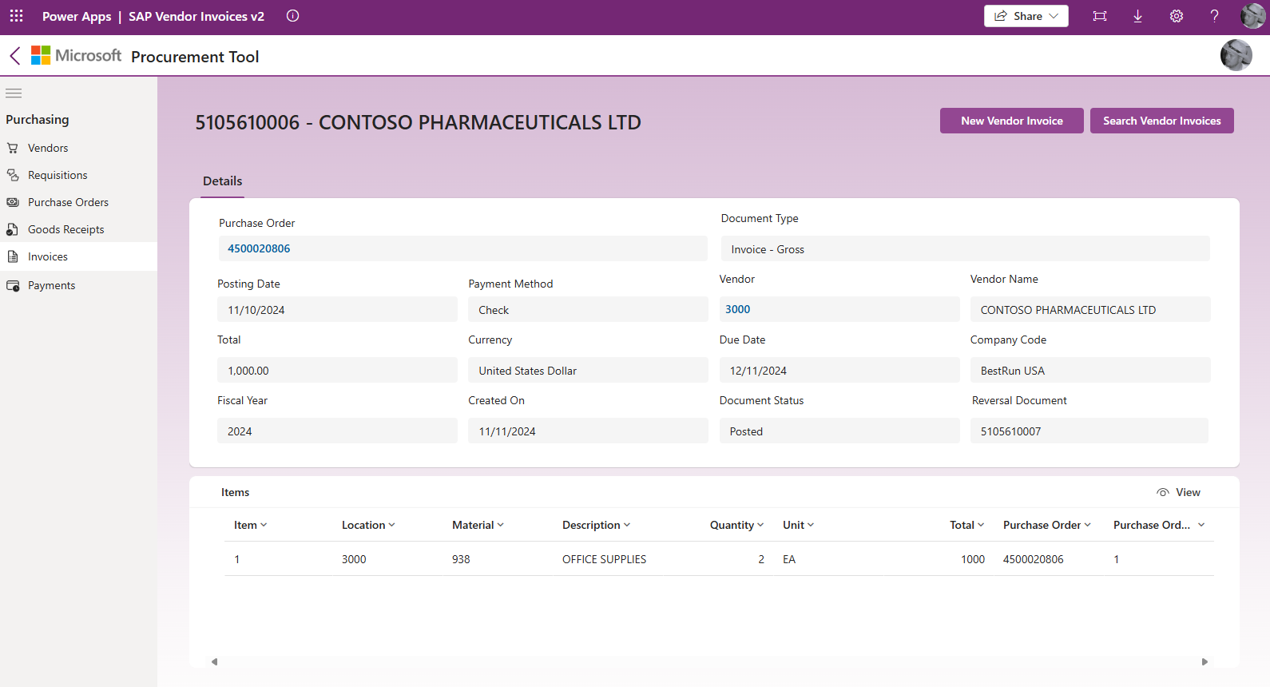The image size is (1270, 687).
Task: Open vendor link 3000
Action: (x=738, y=309)
